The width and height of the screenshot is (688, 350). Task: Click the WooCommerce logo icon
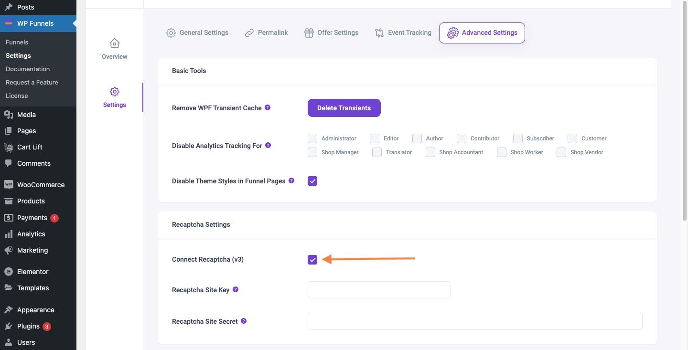[x=9, y=185]
